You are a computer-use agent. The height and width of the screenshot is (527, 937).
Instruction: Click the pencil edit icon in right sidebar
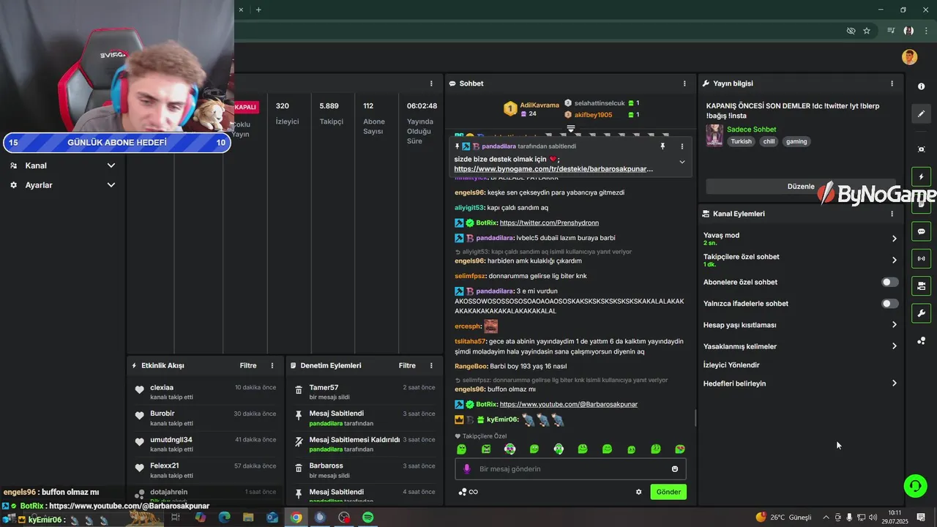[921, 113]
